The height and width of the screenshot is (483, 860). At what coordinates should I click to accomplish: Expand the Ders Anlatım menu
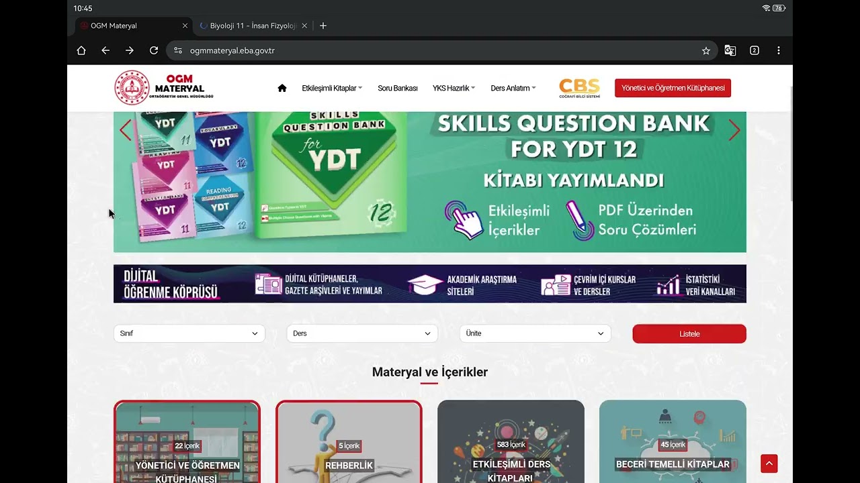[x=513, y=88]
